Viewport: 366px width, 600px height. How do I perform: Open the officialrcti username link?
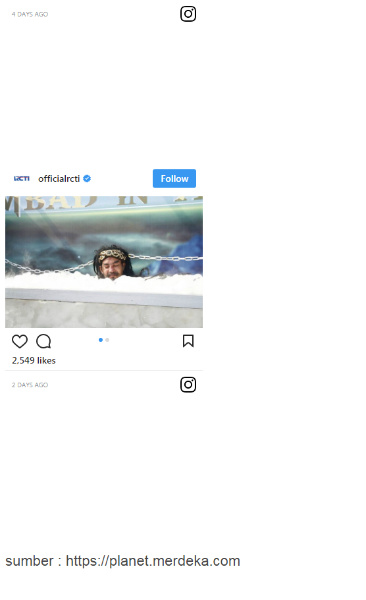[59, 178]
